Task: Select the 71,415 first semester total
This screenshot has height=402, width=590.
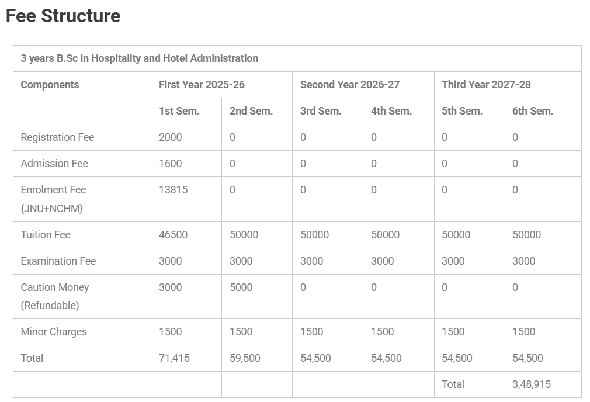Action: point(174,358)
